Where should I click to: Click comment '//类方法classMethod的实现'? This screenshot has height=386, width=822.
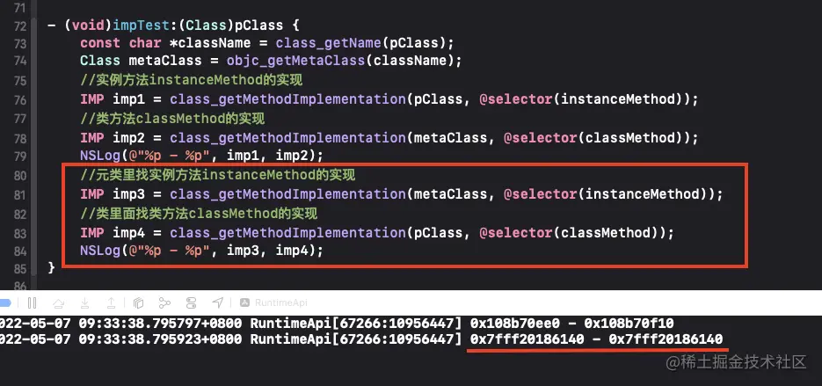[x=172, y=119]
